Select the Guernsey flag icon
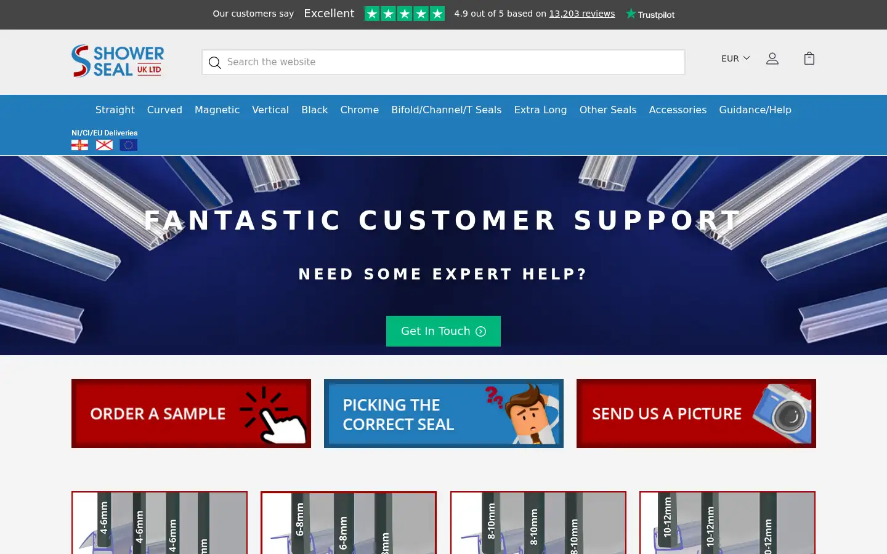887x554 pixels. coord(79,145)
